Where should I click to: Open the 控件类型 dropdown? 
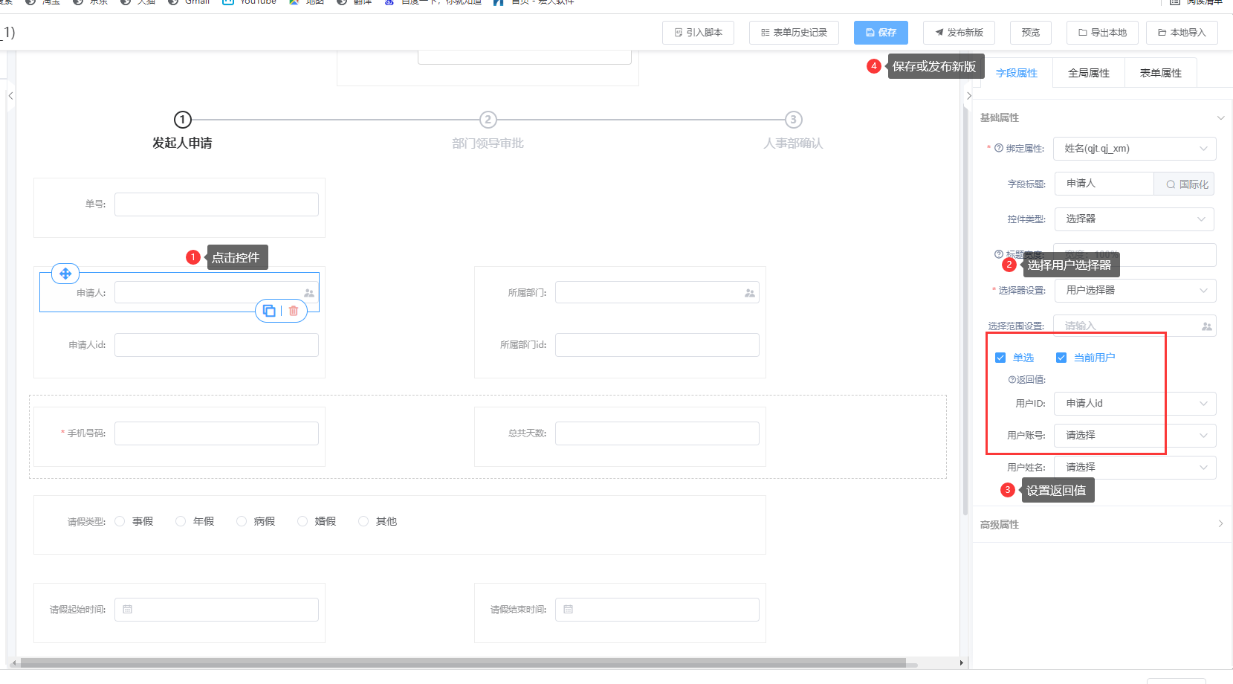point(1134,219)
